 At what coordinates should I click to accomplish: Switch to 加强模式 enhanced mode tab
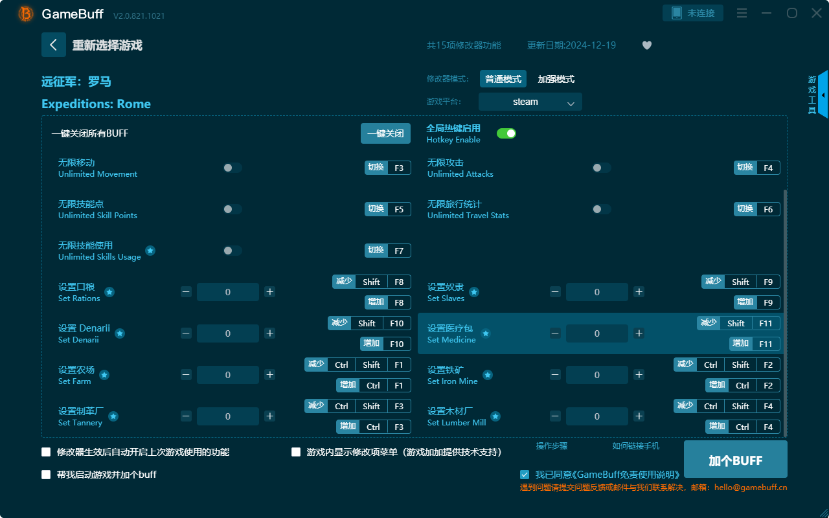[556, 79]
